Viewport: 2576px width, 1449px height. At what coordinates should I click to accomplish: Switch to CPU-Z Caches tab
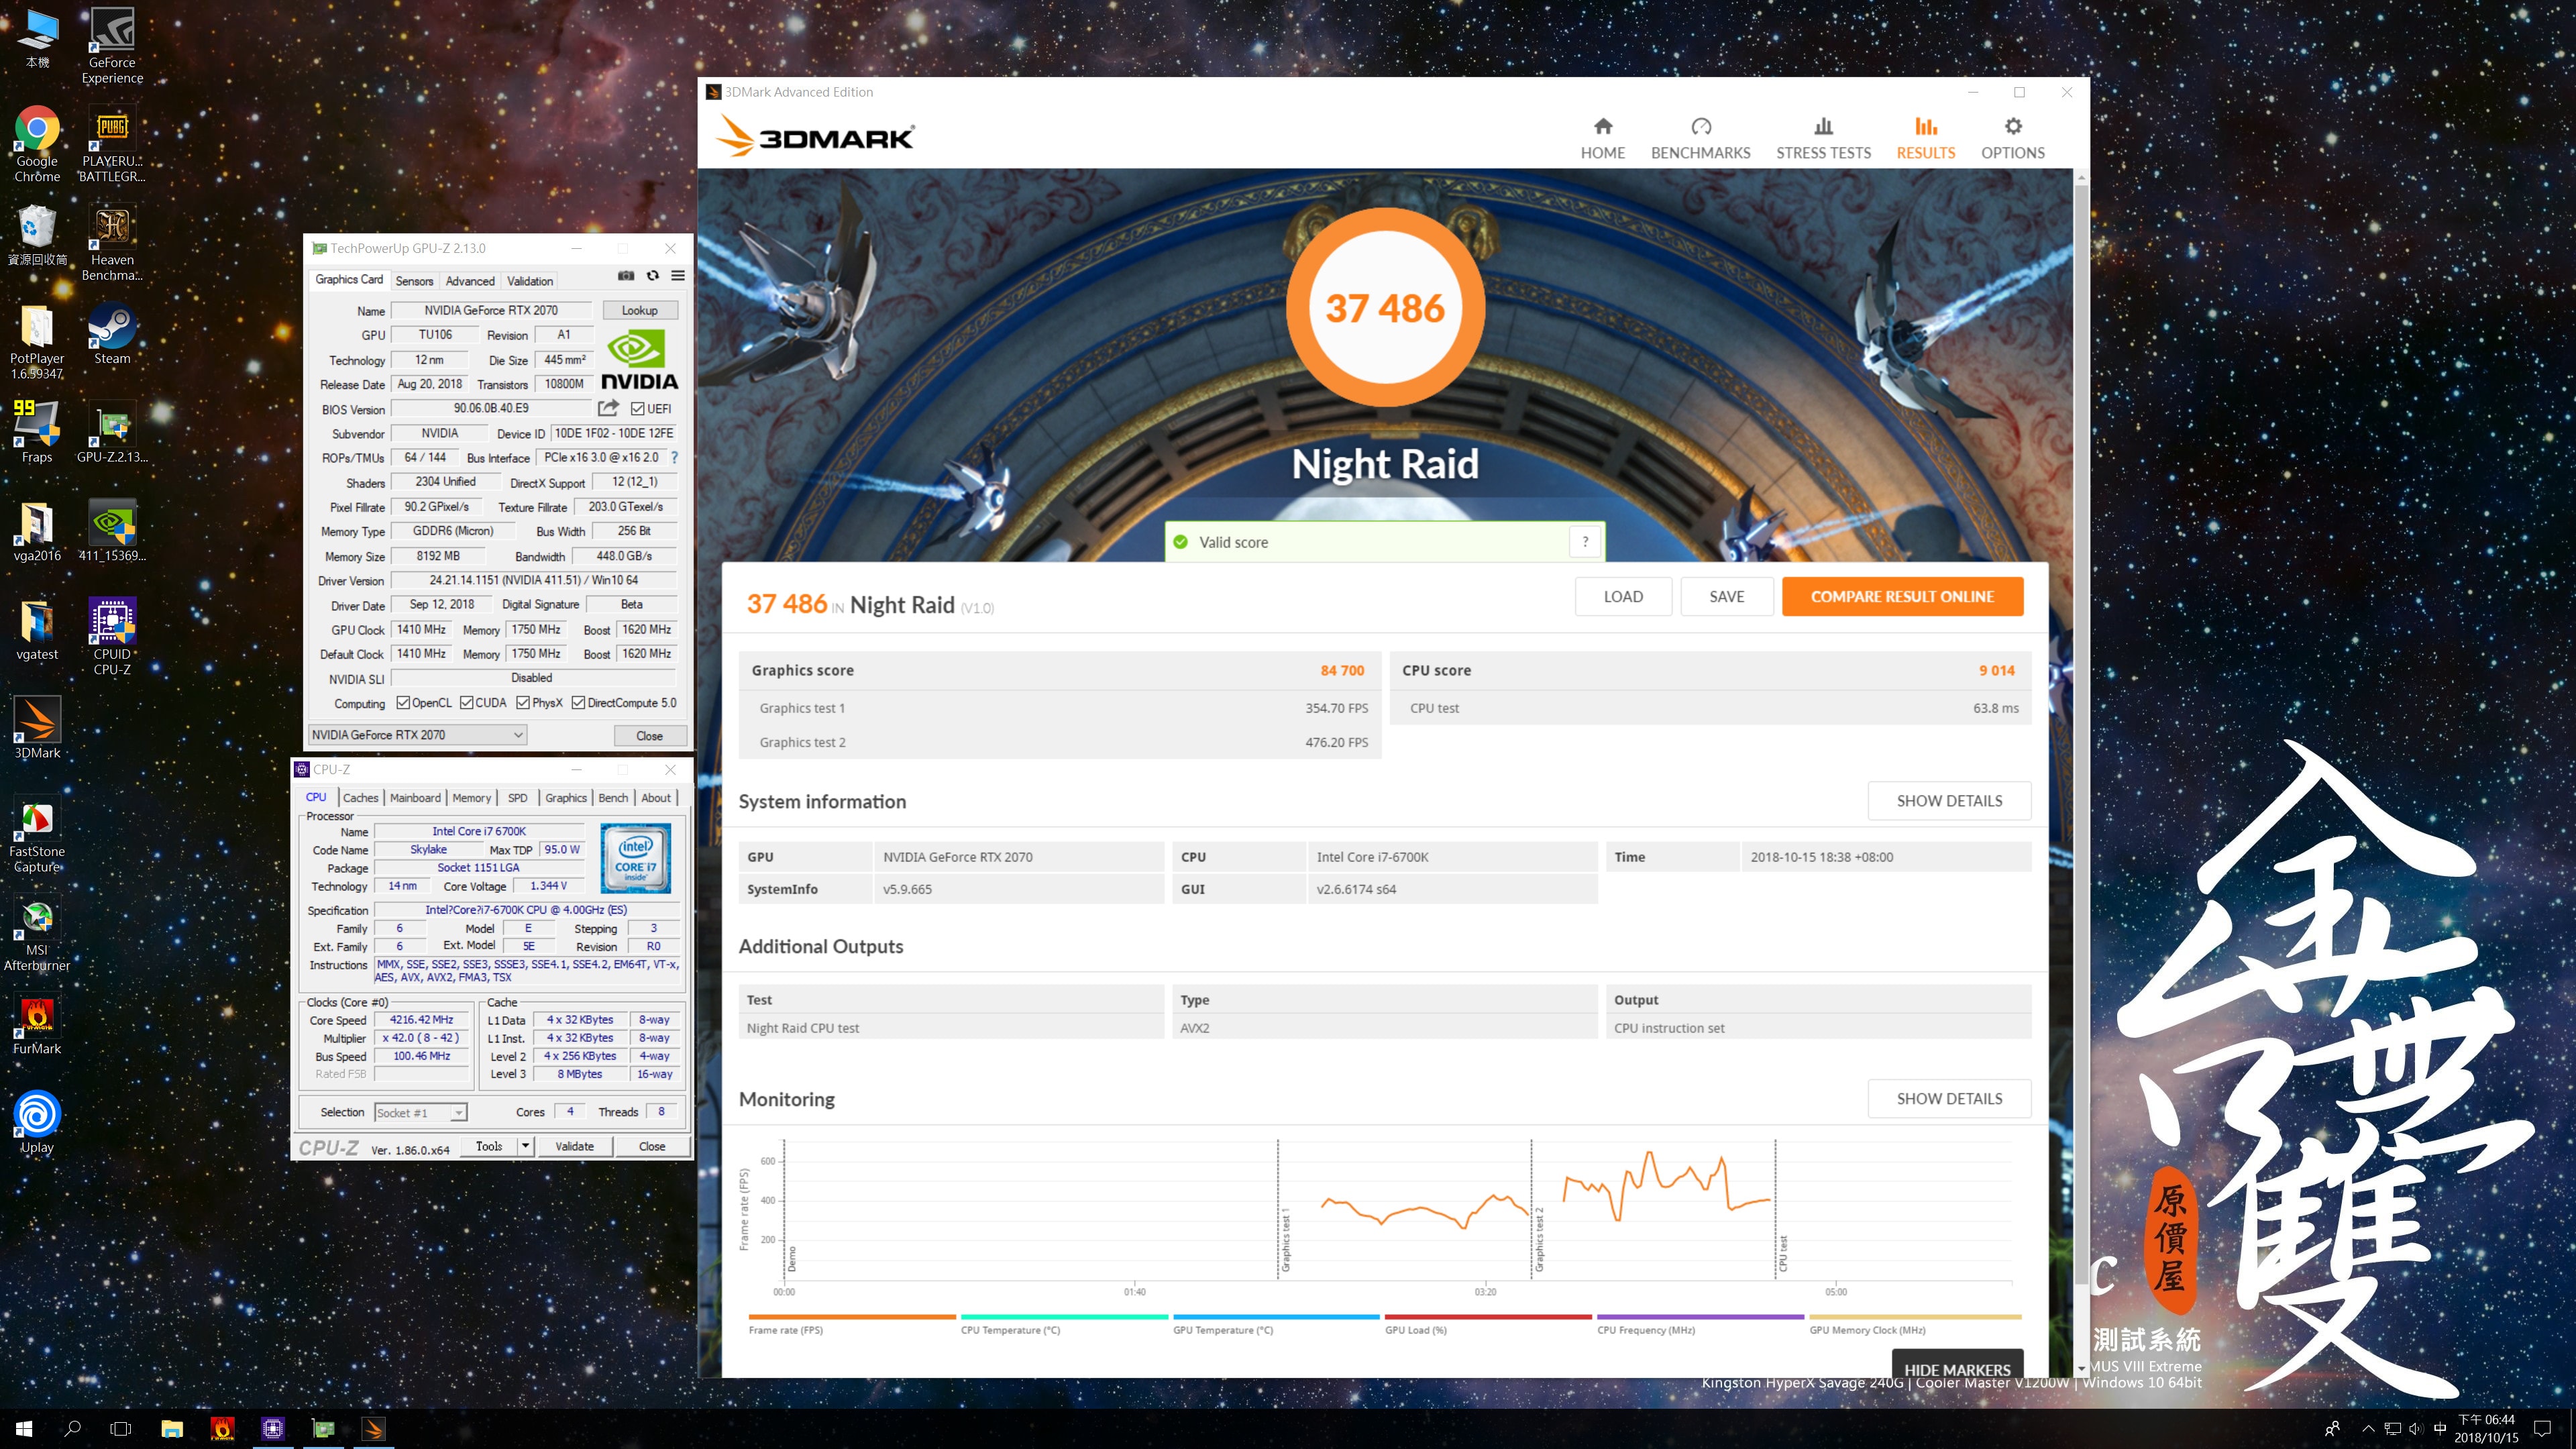pyautogui.click(x=361, y=798)
